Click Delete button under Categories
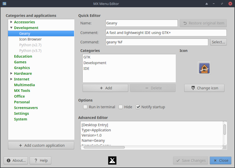The height and width of the screenshot is (168, 235). coord(153,88)
